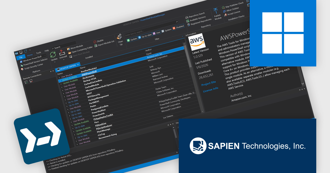This screenshot has width=330, height=173.
Task: Click the Export Module List icon
Action: (x=96, y=46)
